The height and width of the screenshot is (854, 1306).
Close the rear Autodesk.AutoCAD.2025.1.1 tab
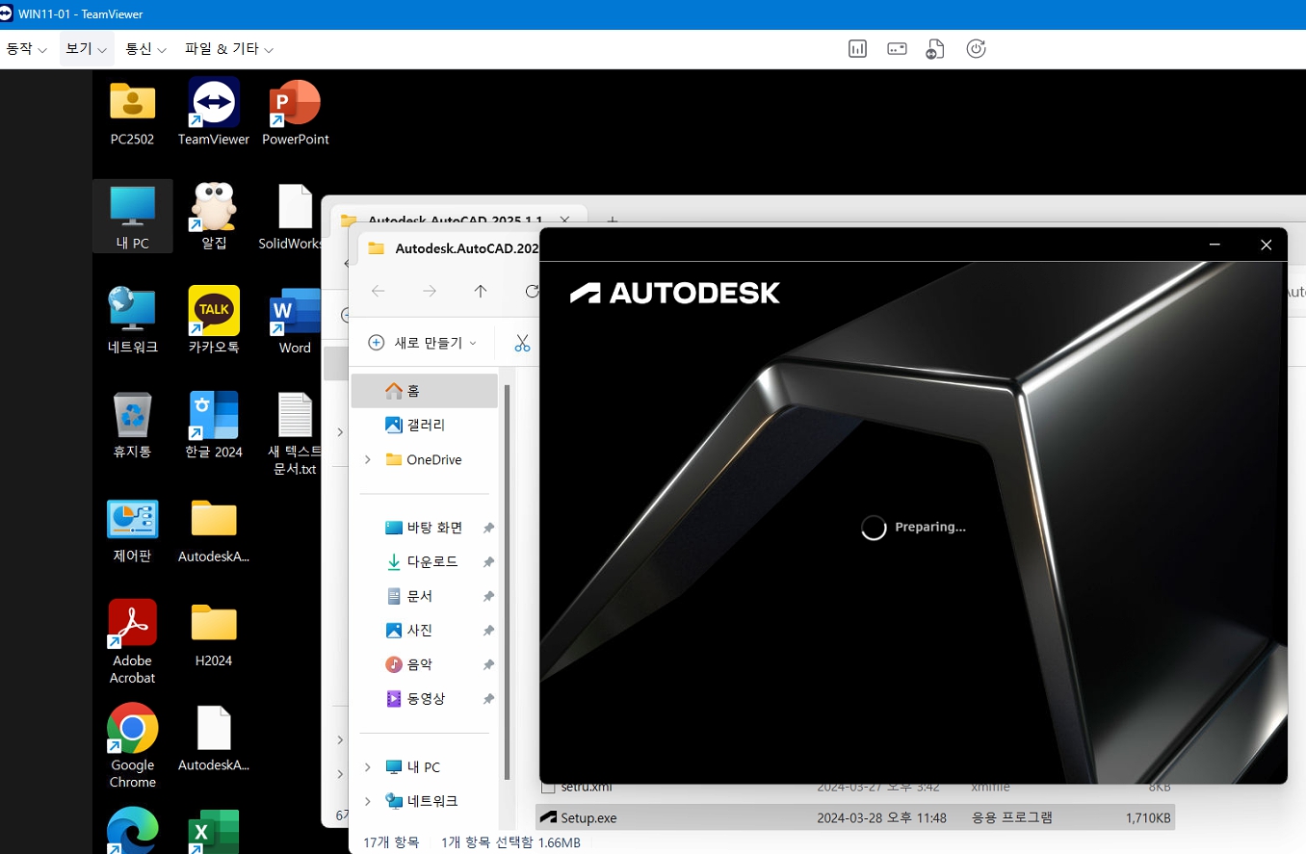pos(564,220)
